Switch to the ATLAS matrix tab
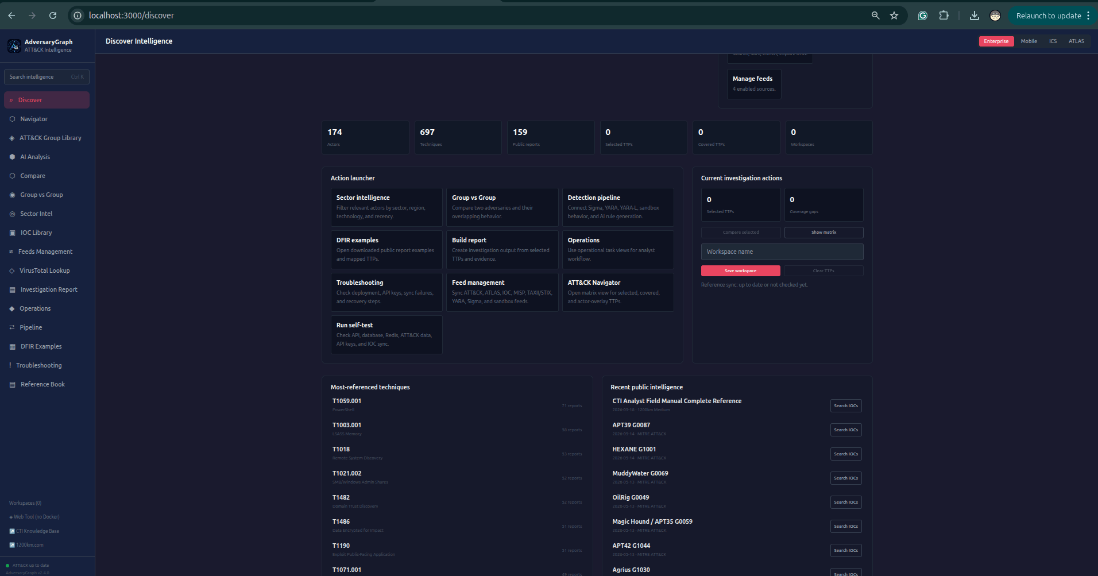1098x576 pixels. pos(1076,41)
